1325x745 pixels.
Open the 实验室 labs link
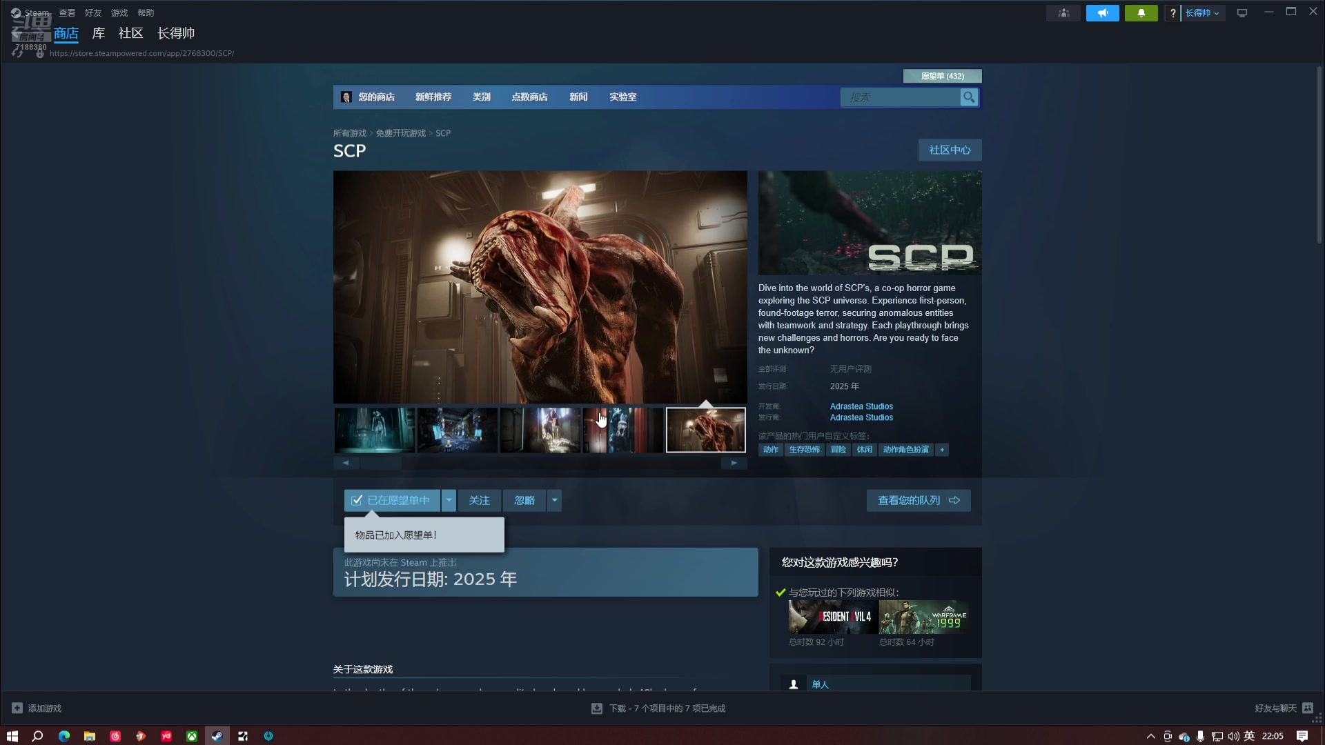pyautogui.click(x=622, y=97)
